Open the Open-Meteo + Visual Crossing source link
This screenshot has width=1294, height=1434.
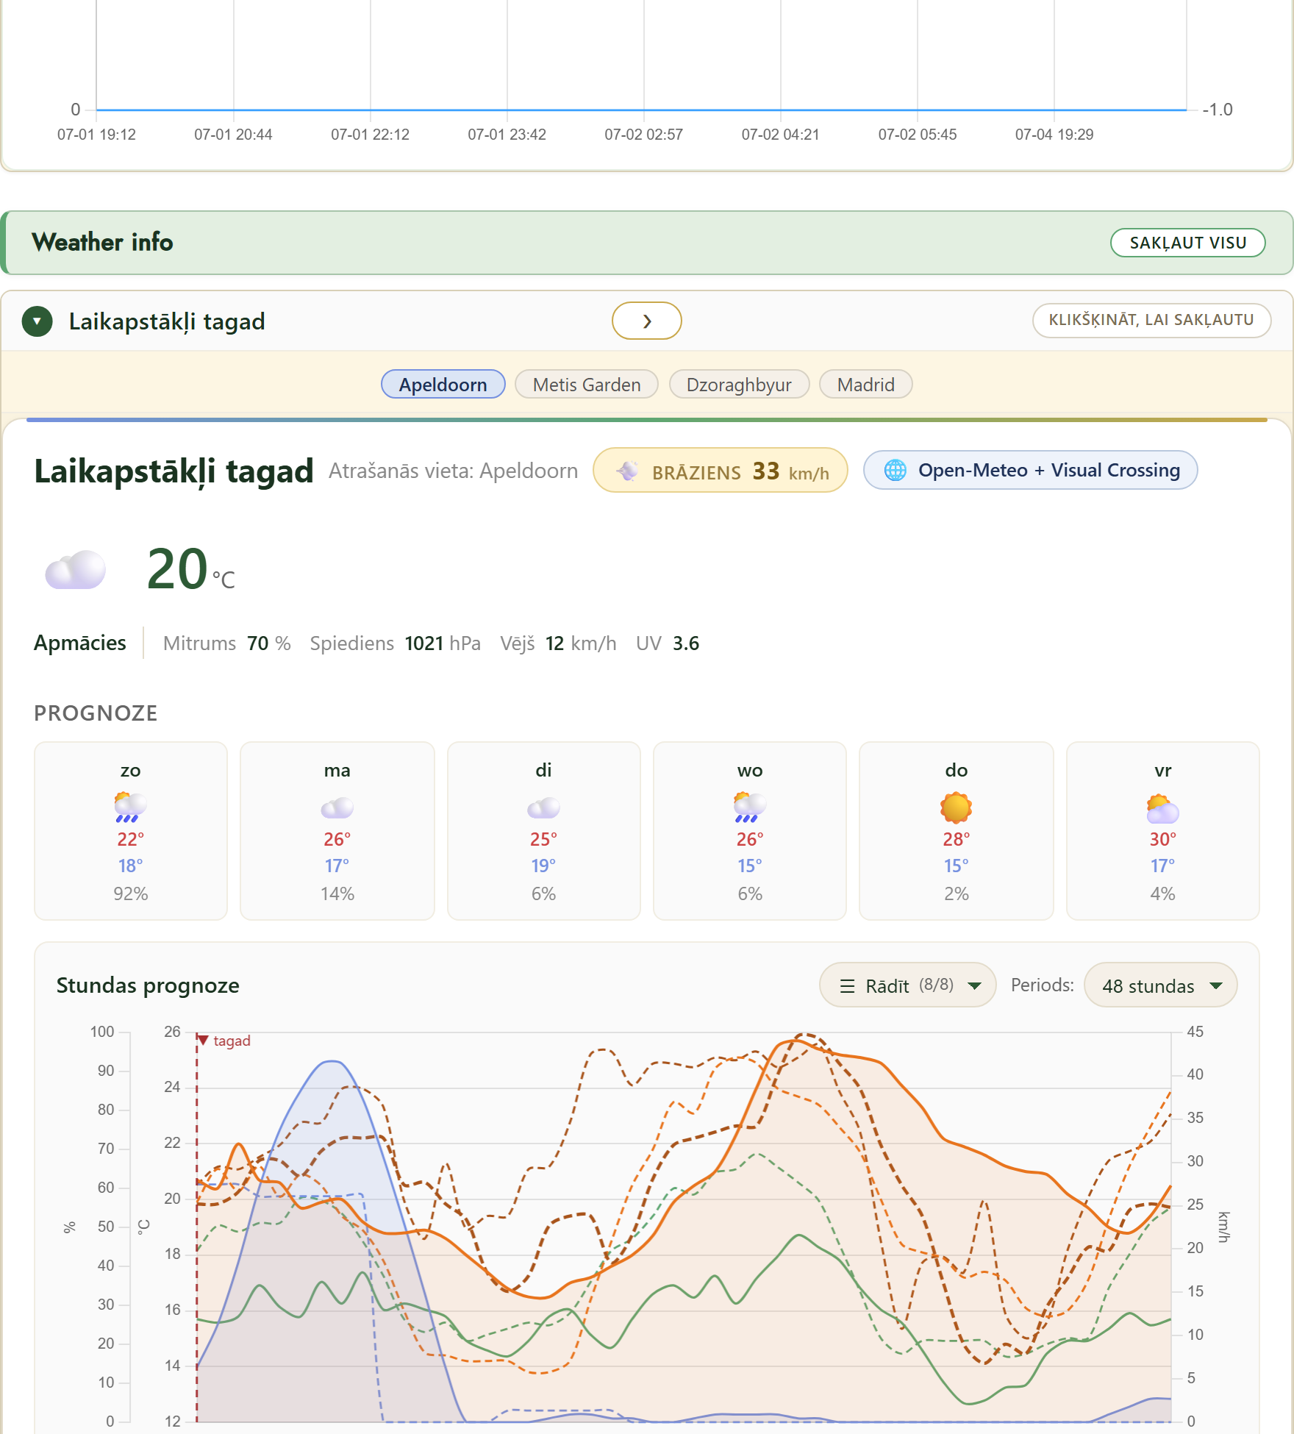click(x=1030, y=470)
